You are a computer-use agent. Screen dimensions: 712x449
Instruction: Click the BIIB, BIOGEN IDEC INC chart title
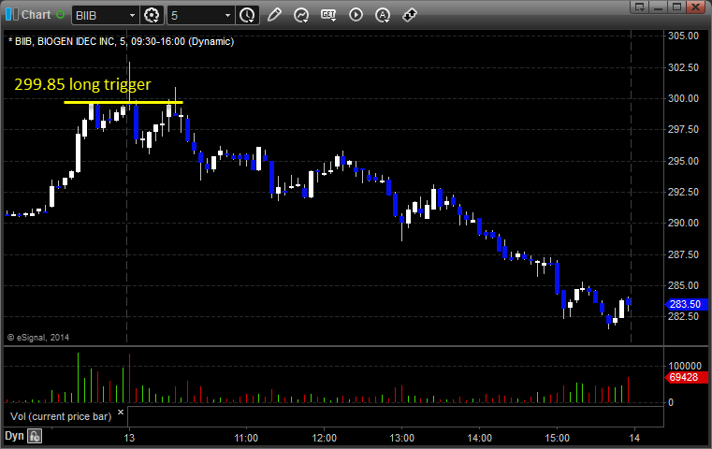coord(122,41)
